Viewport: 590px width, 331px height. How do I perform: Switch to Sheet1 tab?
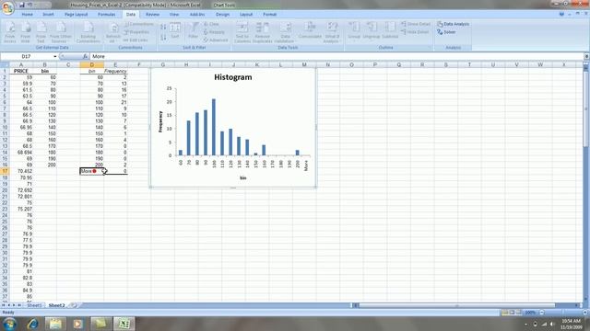[x=34, y=305]
